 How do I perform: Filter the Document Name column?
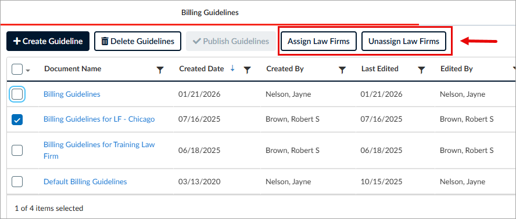tap(160, 70)
